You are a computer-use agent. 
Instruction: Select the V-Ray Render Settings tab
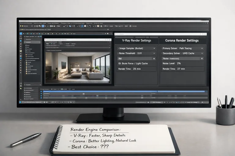pyautogui.click(x=136, y=40)
